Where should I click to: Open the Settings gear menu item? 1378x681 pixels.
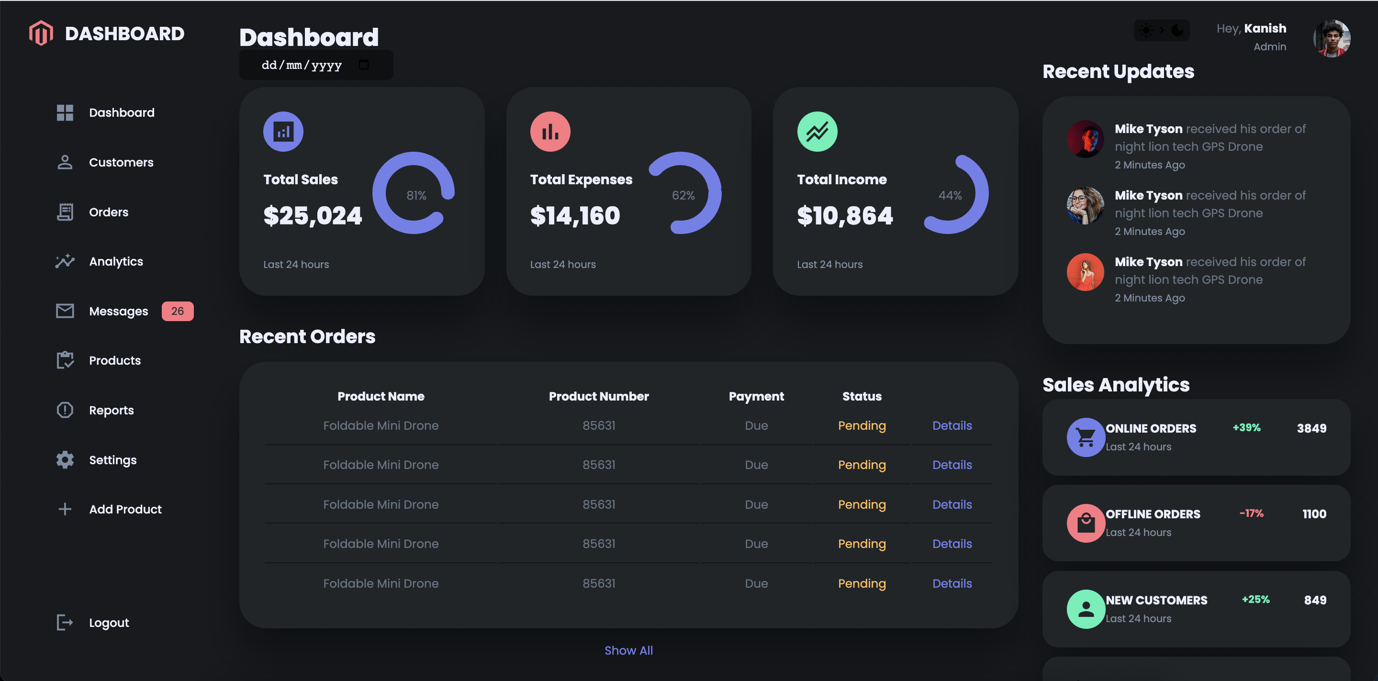coord(112,460)
